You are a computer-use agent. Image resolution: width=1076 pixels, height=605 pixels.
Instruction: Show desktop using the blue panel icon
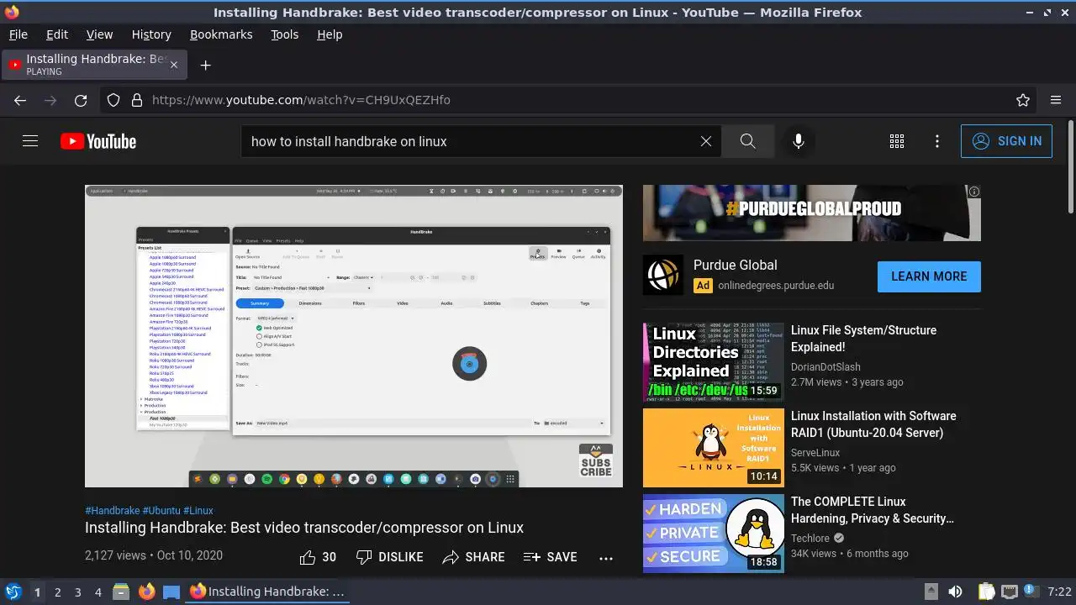click(171, 592)
